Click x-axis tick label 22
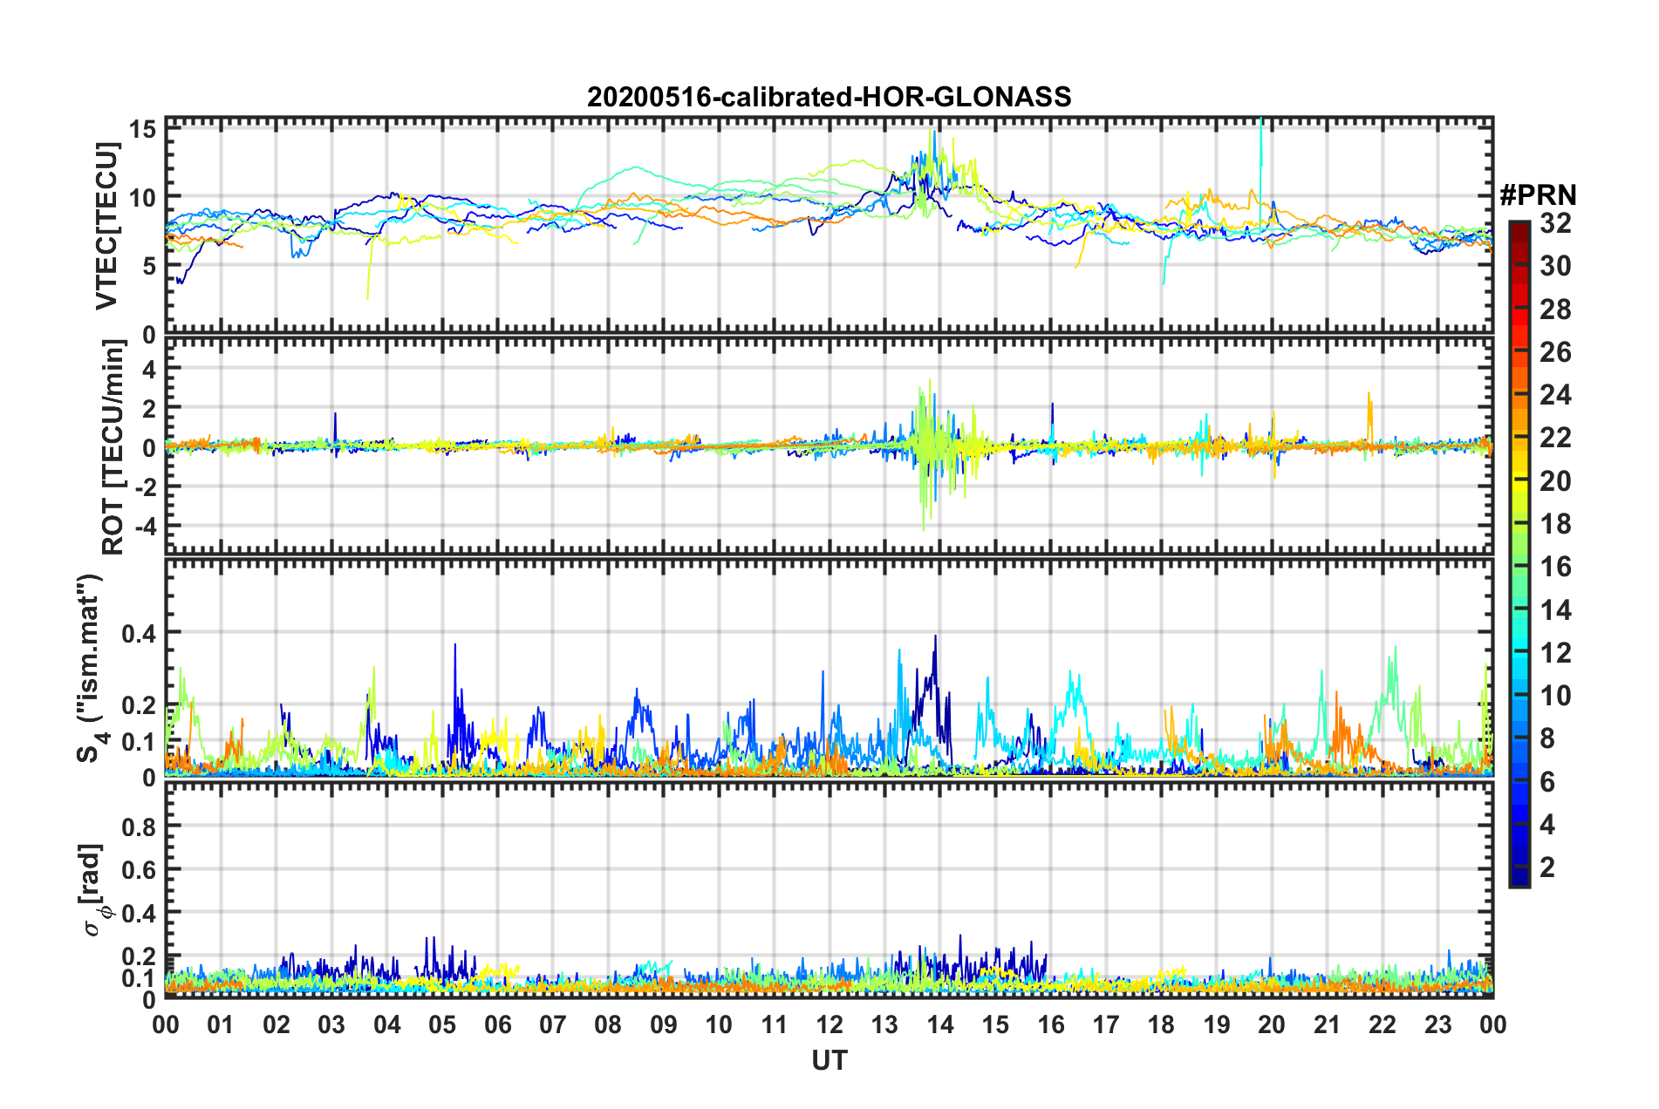 click(1382, 1025)
